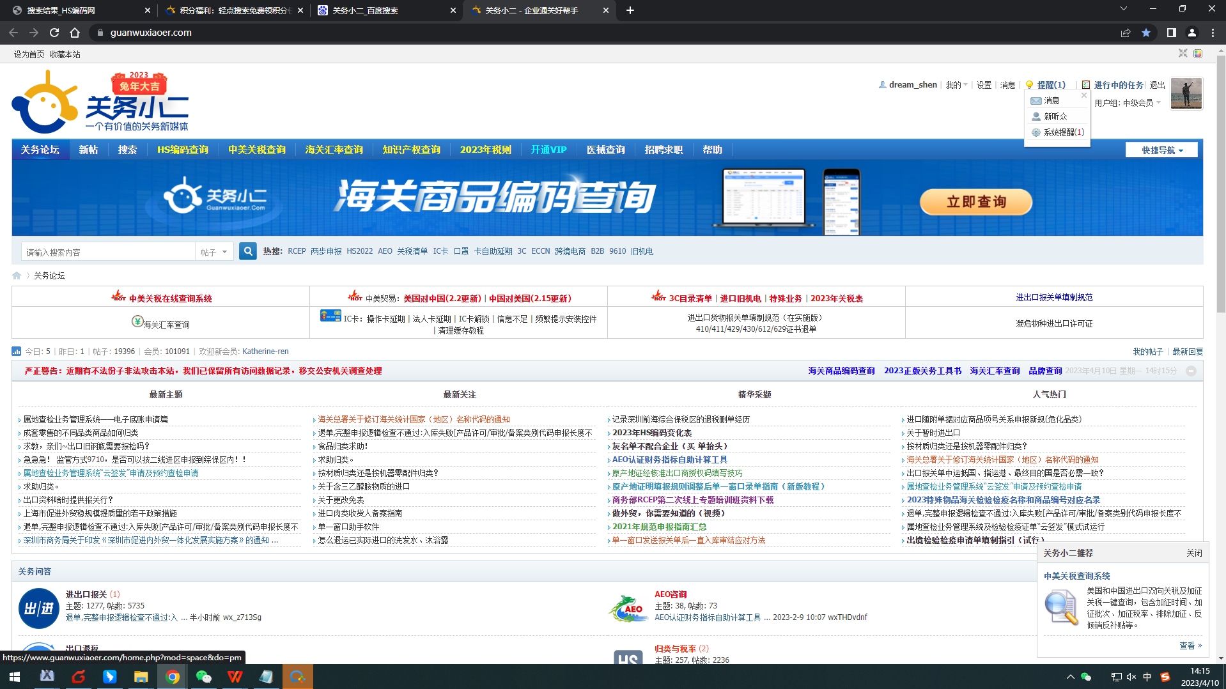The height and width of the screenshot is (689, 1226).
Task: Open the 中美关税查询 nav item
Action: click(x=257, y=150)
